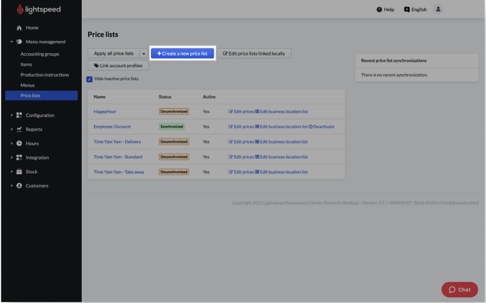Open the user profile avatar icon
This screenshot has width=486, height=303.
click(438, 9)
